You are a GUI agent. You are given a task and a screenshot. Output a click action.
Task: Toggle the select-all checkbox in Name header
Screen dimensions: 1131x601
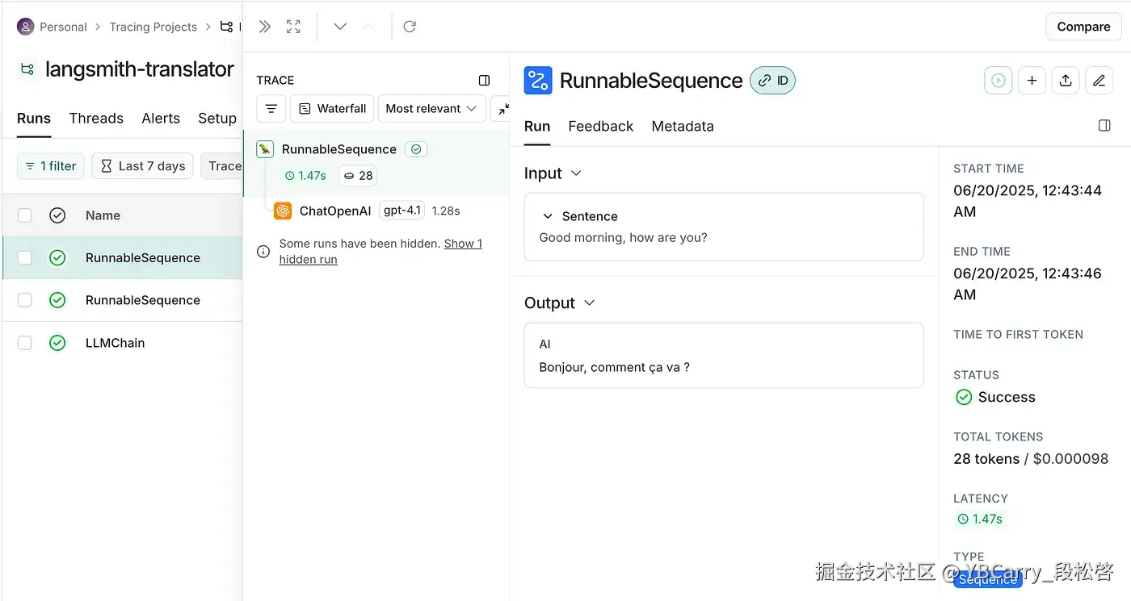(25, 215)
